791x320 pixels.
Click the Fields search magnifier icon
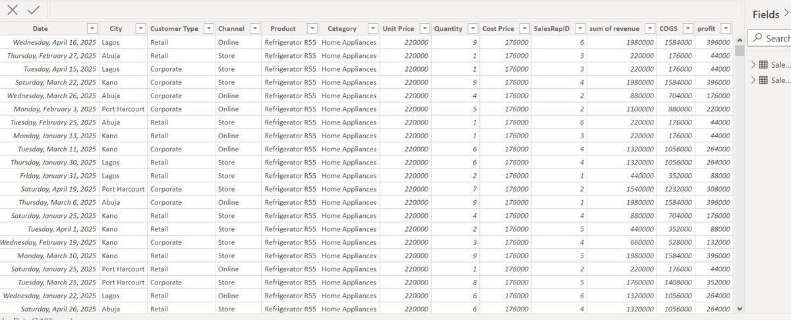click(x=757, y=38)
